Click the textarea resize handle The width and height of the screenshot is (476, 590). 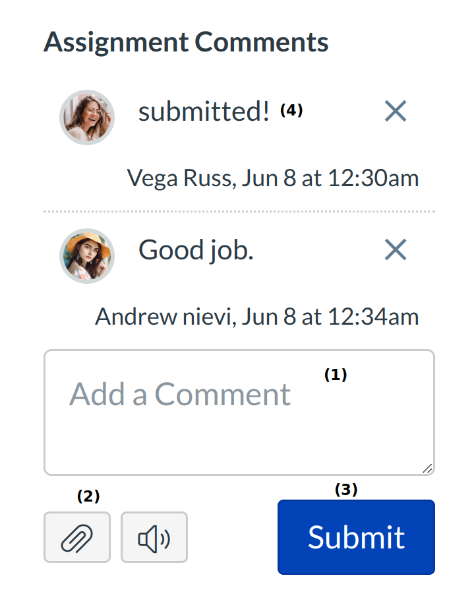427,468
